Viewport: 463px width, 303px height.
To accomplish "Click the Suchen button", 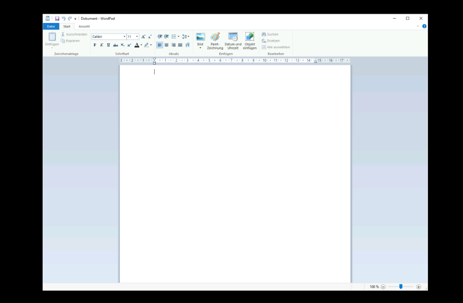I will click(270, 34).
